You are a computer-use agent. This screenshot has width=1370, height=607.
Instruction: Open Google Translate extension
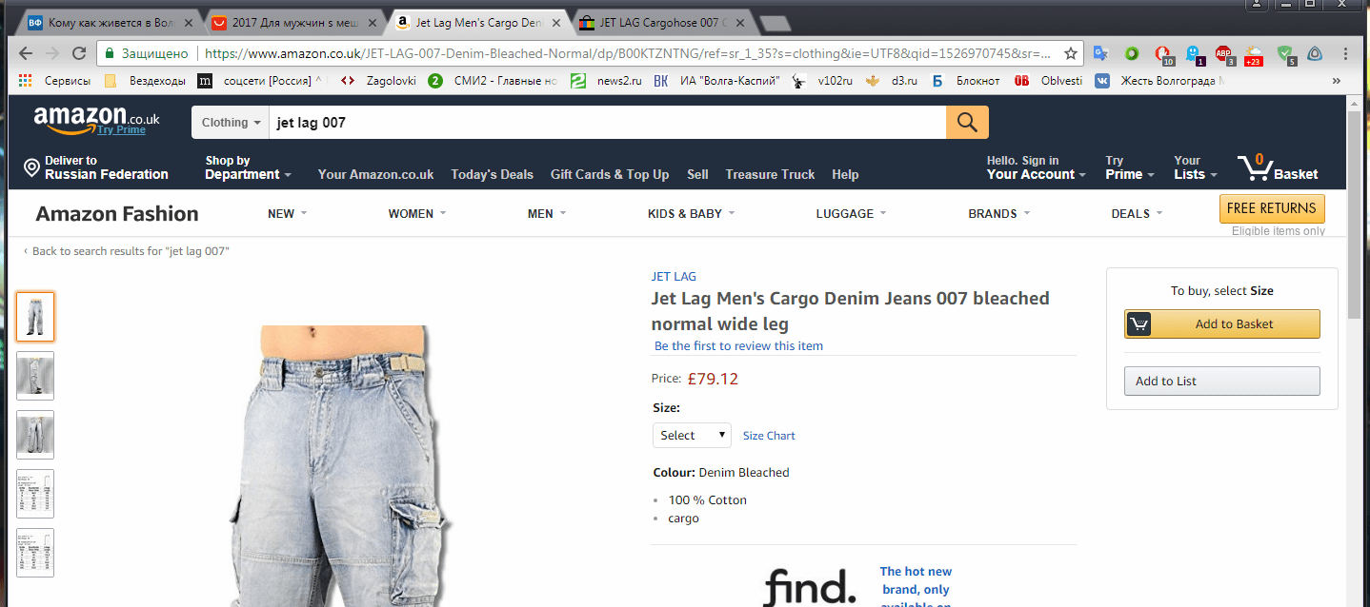point(1100,53)
